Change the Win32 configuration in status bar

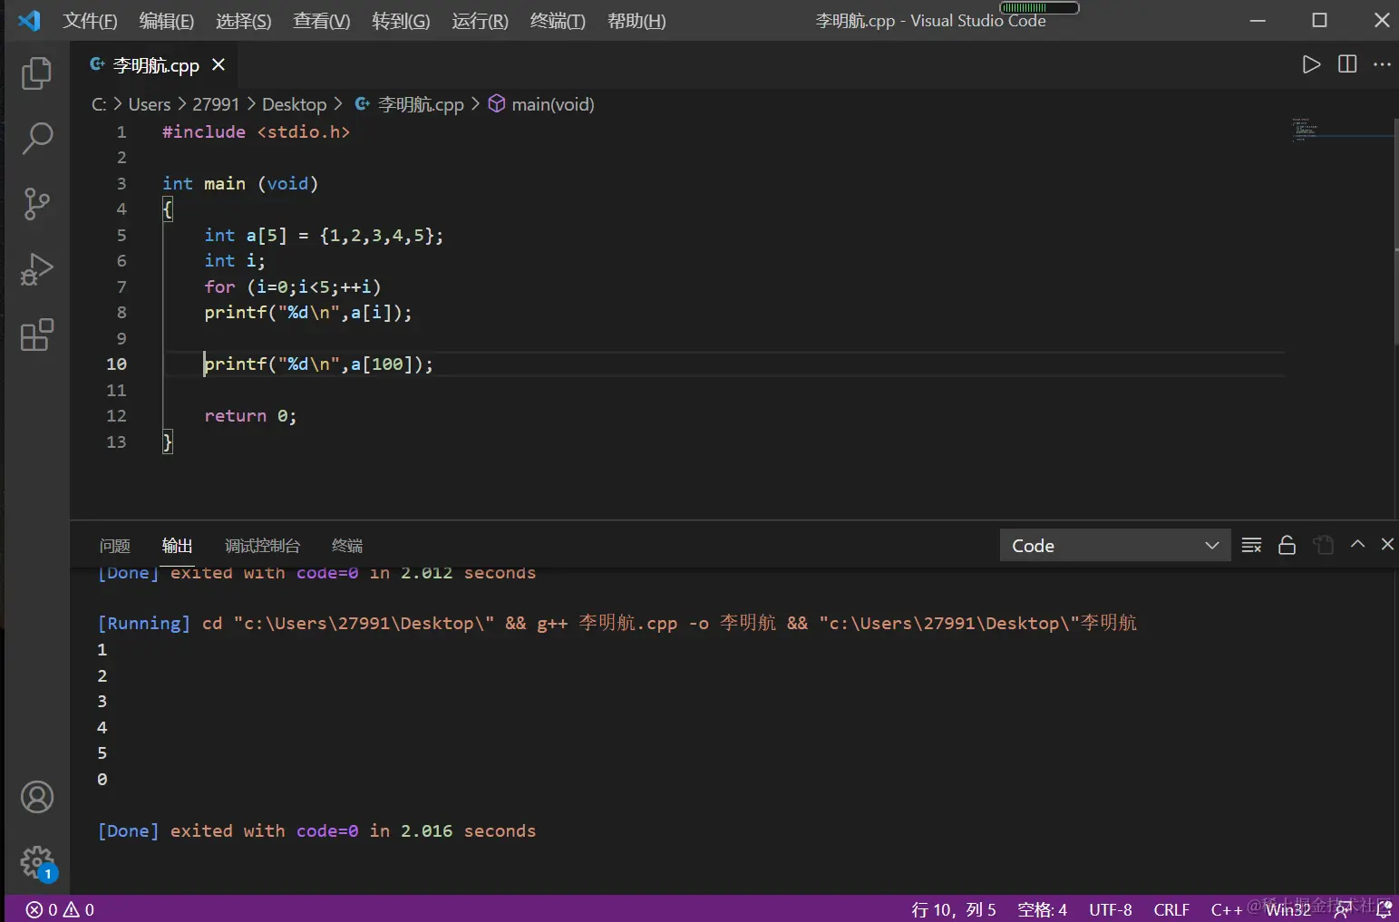point(1288,909)
